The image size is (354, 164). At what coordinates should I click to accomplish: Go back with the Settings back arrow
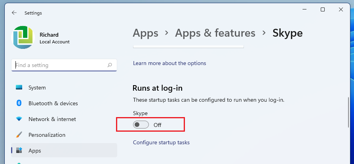point(14,13)
